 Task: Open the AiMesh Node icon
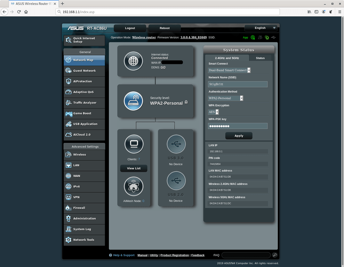click(134, 186)
